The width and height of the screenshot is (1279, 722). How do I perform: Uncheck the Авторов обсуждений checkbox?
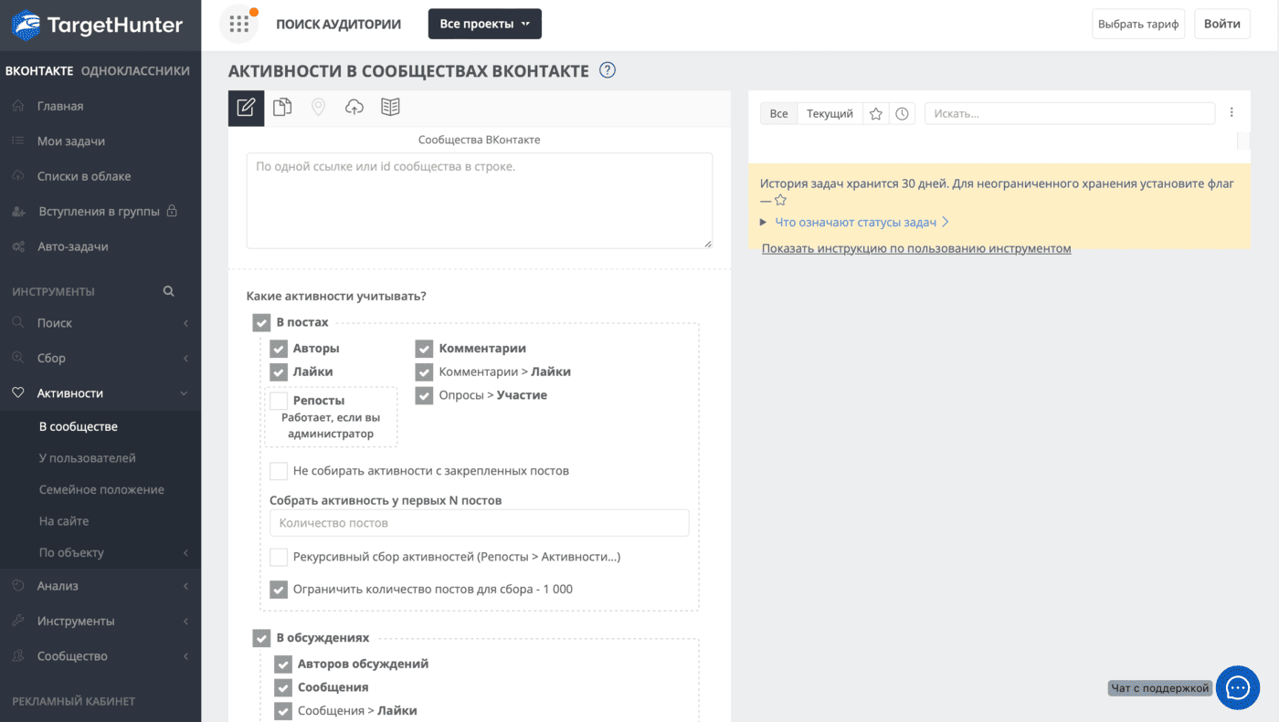[283, 664]
